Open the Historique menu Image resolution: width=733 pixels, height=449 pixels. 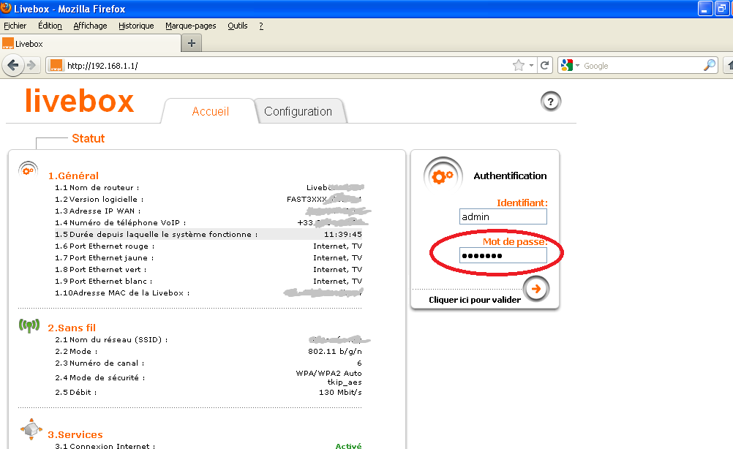136,26
